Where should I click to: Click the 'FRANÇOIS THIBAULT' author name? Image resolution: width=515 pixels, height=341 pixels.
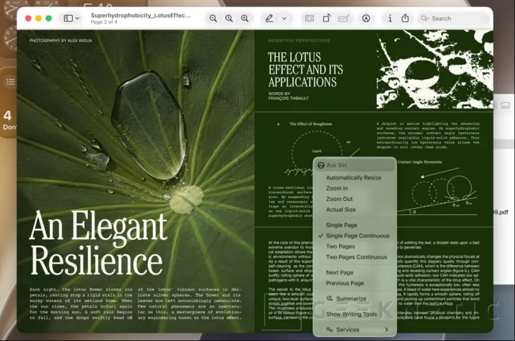[x=288, y=98]
